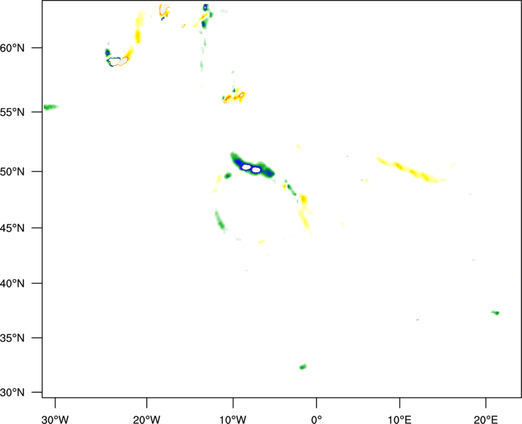The image size is (522, 424).
Task: Click the small green patch near 32°N 2°W
Action: (303, 367)
